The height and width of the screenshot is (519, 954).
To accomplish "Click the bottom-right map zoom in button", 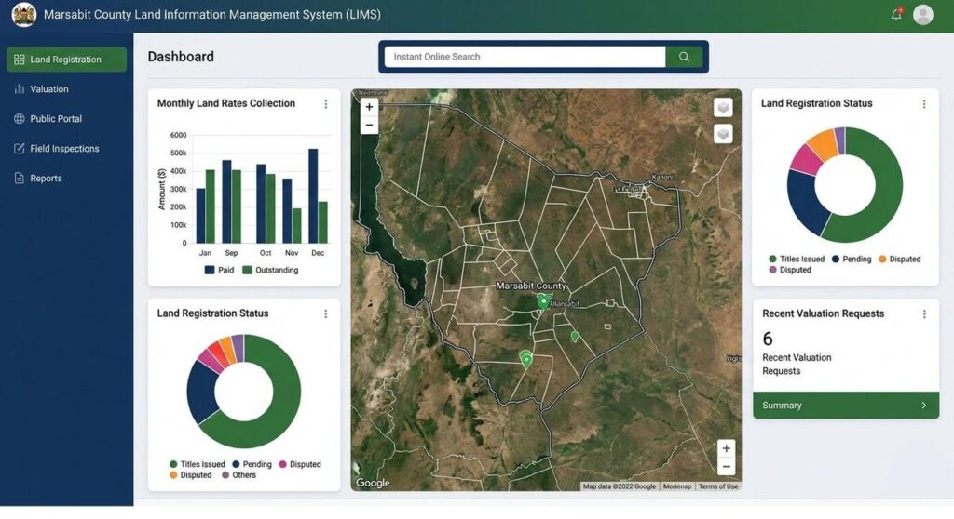I will [726, 448].
